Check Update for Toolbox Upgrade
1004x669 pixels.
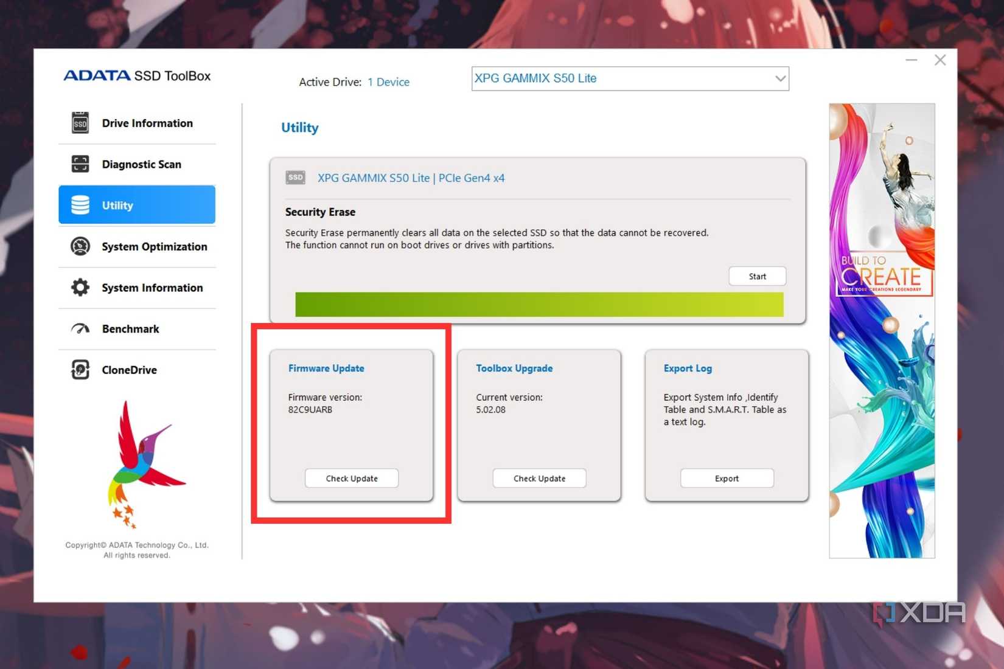539,479
